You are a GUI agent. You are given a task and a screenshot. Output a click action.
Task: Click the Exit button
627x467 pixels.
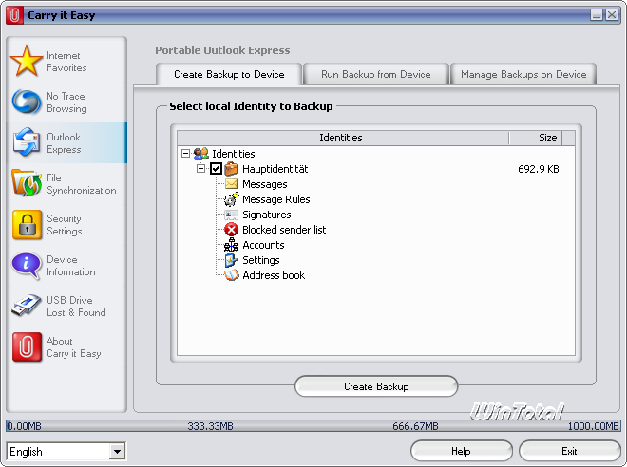tap(569, 451)
